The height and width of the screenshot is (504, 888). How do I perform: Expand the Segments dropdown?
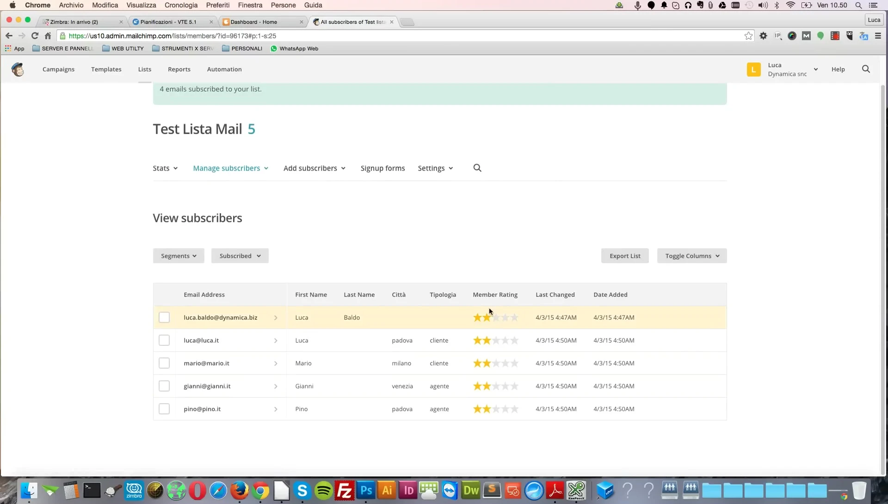tap(178, 255)
